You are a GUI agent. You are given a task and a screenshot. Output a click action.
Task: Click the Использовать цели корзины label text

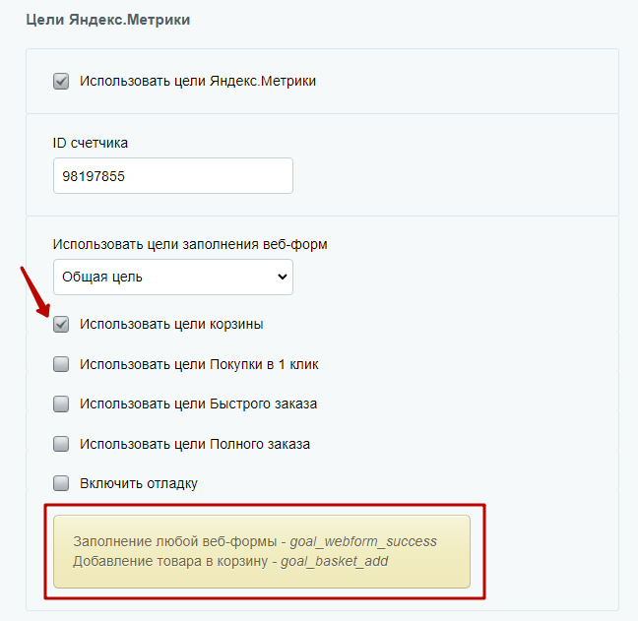(171, 324)
